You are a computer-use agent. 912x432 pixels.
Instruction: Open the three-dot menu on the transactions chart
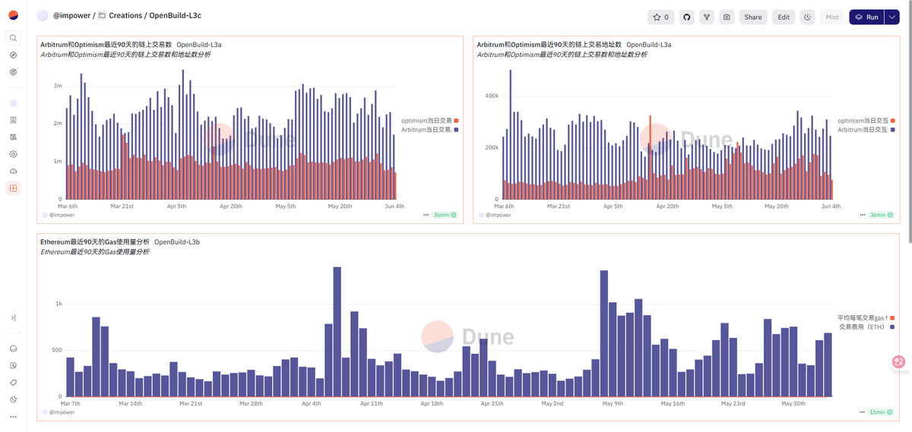(x=426, y=215)
